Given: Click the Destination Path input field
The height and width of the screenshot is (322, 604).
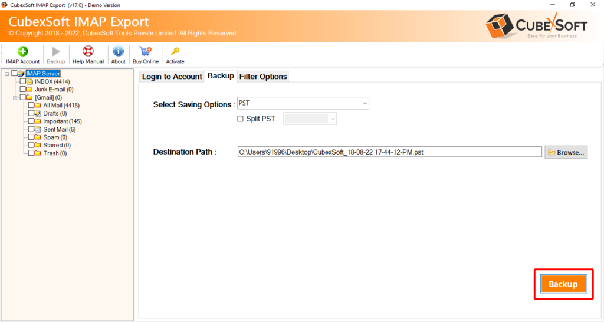Looking at the screenshot, I should (389, 152).
